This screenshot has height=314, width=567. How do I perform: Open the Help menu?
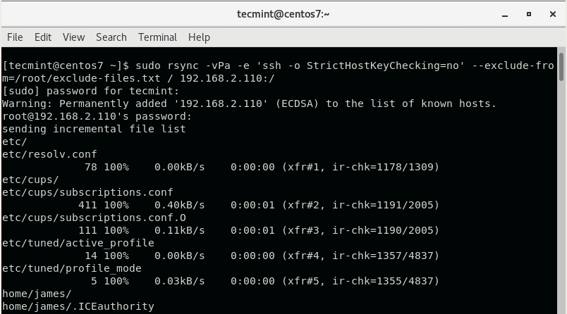(x=199, y=37)
